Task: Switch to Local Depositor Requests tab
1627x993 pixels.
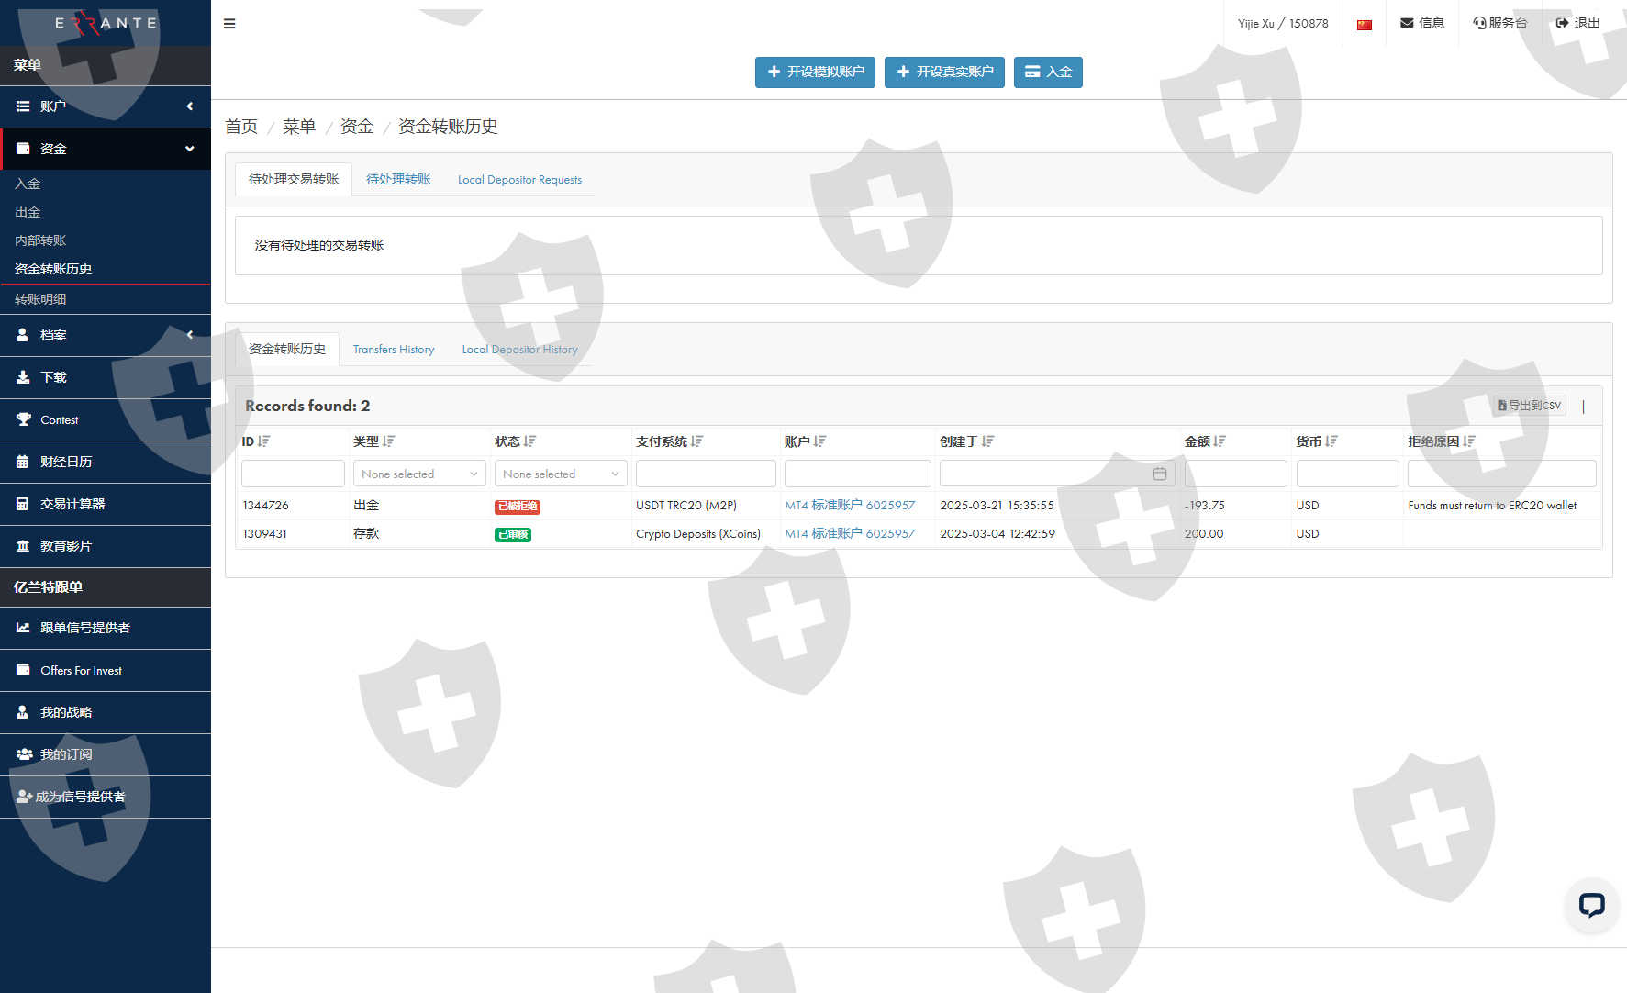Action: pyautogui.click(x=519, y=180)
